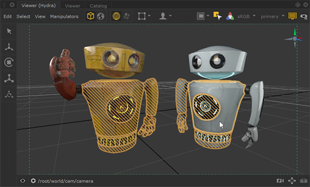Maximize the viewer panel
Screen dimensions: 310x187
298,5
